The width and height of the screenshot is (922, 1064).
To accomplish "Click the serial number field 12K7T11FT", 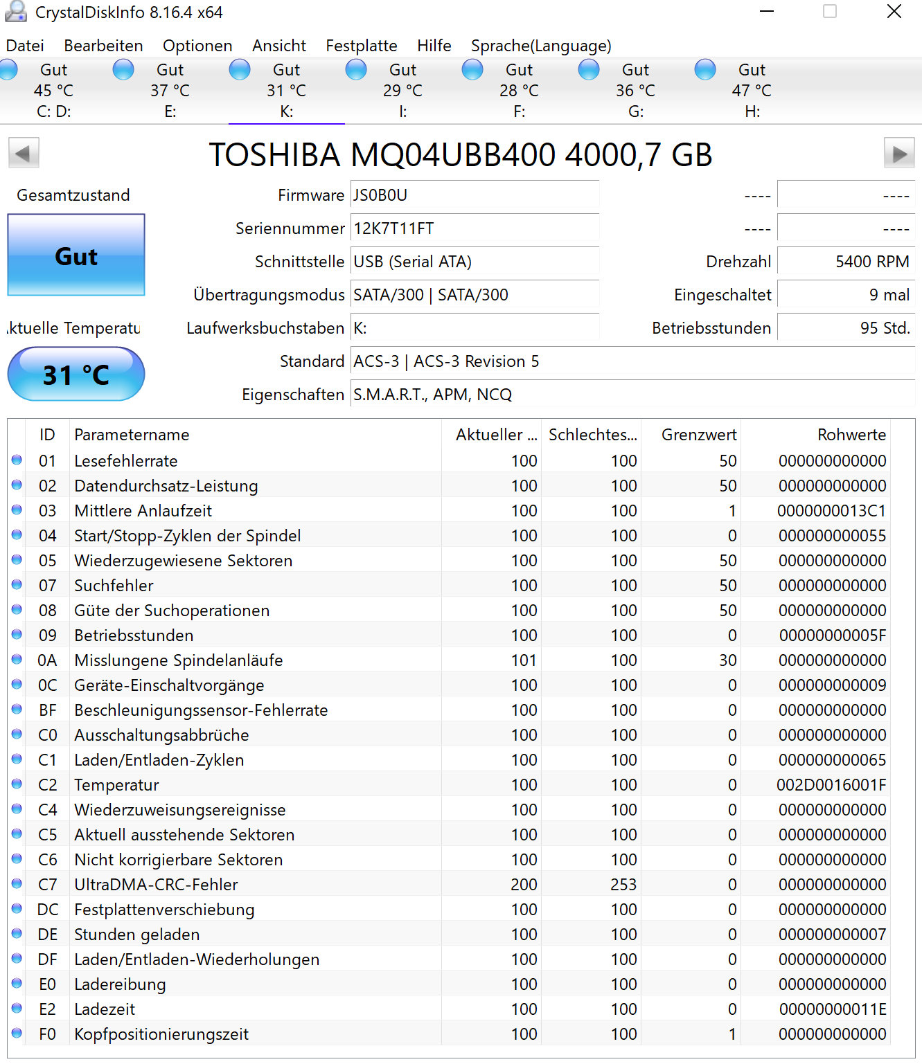I will click(x=475, y=229).
